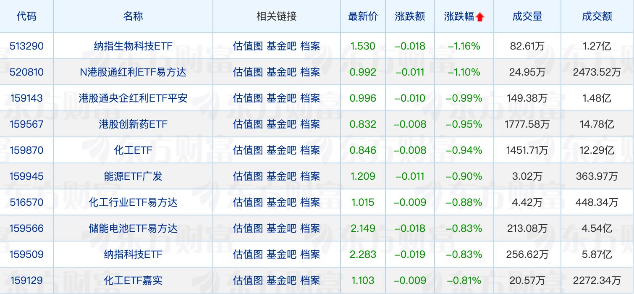Click the red sort arrow beside 涨跌幅
The image size is (634, 294).
coord(480,16)
